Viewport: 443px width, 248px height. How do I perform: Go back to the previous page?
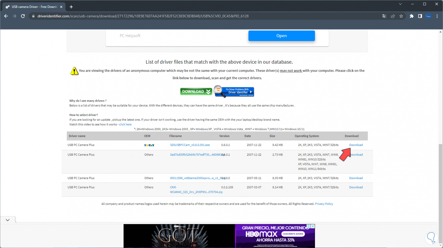[6, 16]
